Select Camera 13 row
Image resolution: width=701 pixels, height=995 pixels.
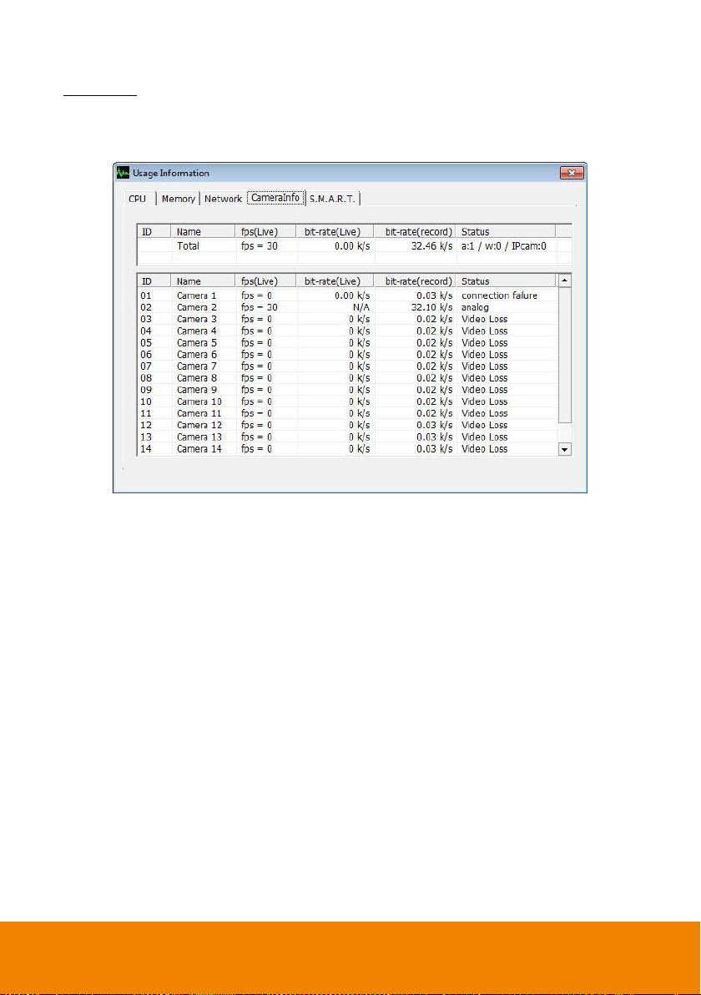coord(348,437)
